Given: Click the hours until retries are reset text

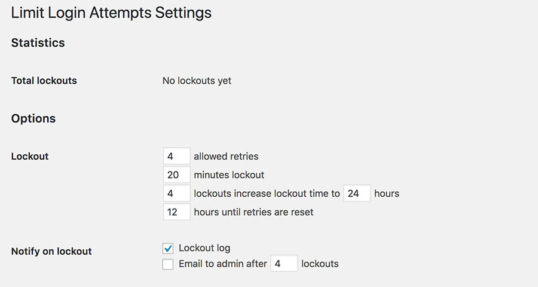Looking at the screenshot, I should pyautogui.click(x=253, y=212).
